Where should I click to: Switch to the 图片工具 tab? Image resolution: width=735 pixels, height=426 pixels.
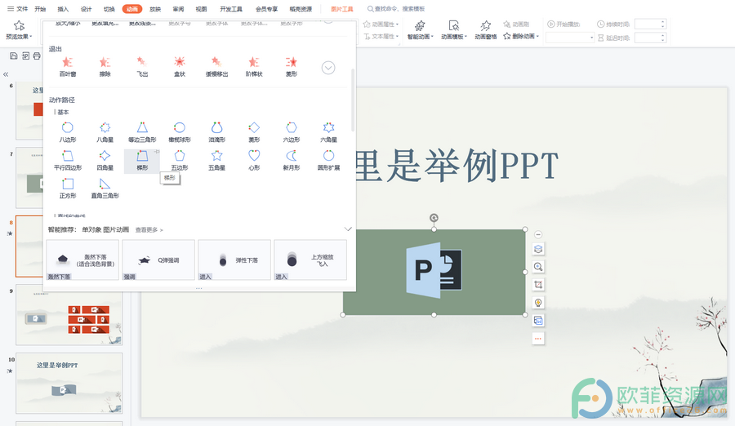click(x=341, y=9)
